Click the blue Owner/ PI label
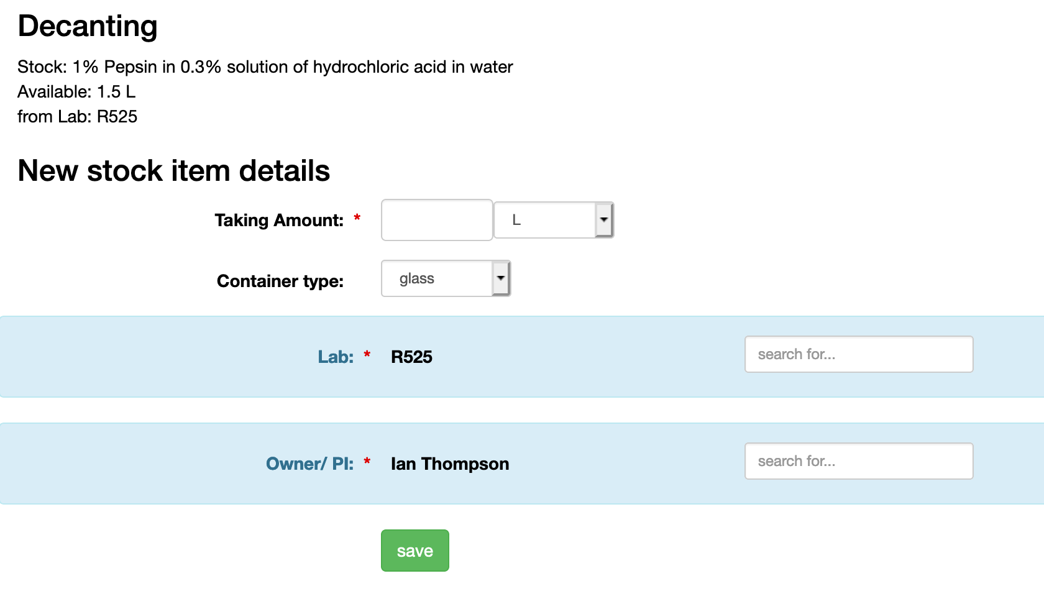This screenshot has height=599, width=1044. pyautogui.click(x=309, y=464)
